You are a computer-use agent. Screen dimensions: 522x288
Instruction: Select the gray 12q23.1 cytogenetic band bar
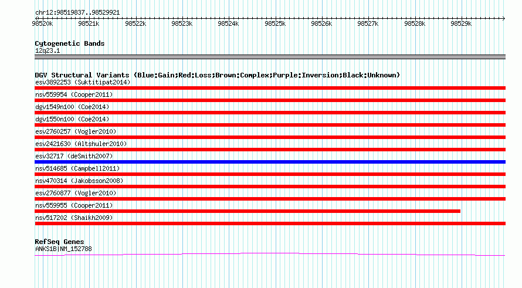pos(270,57)
